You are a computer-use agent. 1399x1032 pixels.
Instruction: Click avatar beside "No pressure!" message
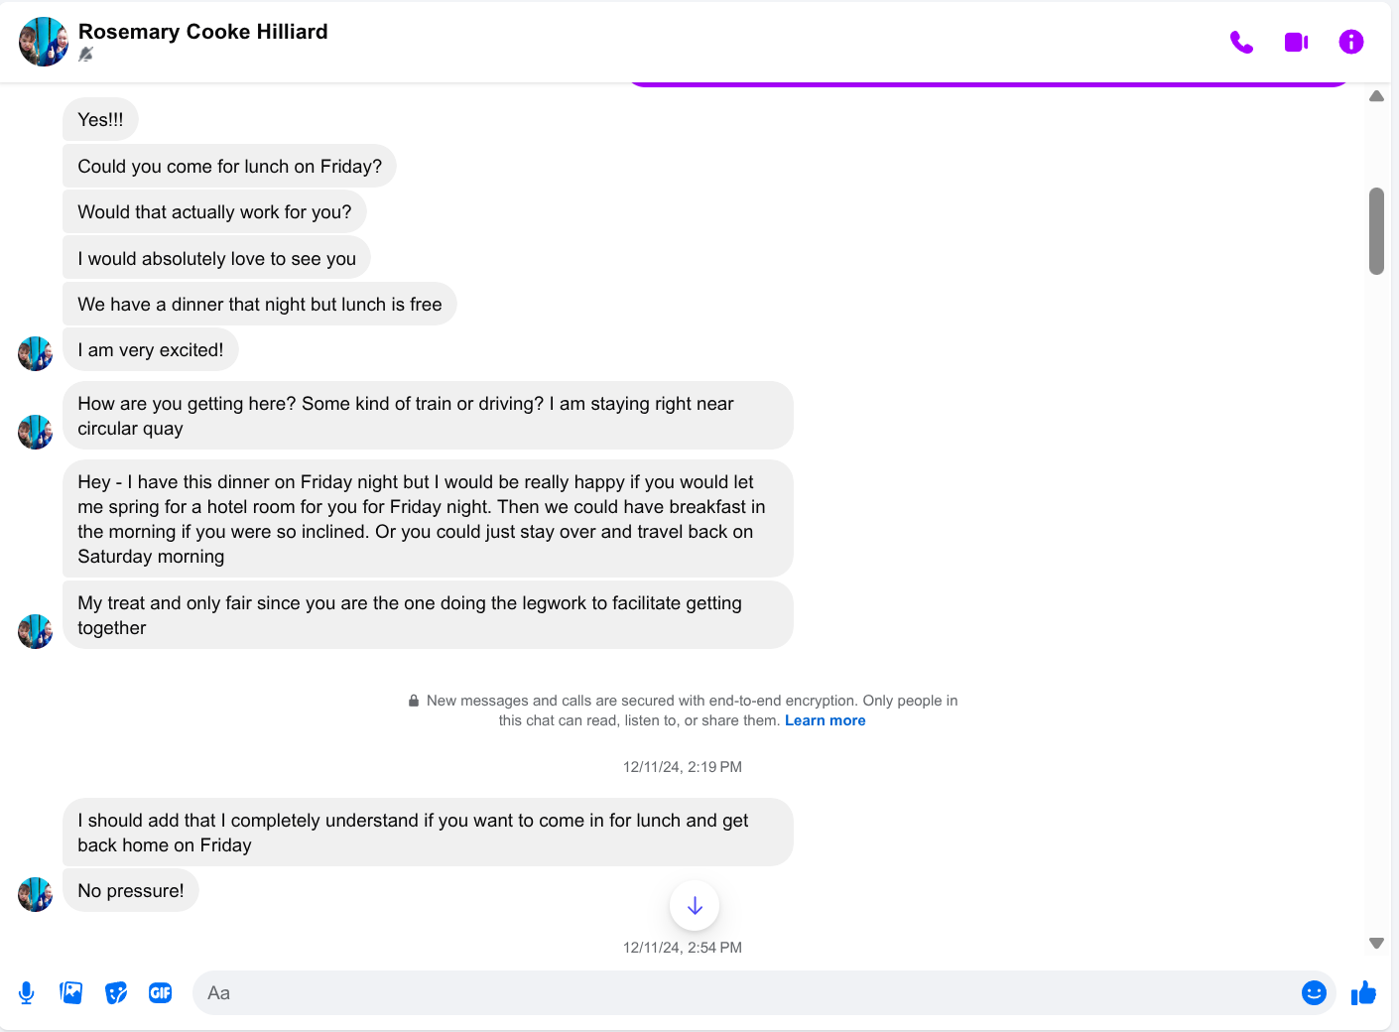tap(36, 894)
